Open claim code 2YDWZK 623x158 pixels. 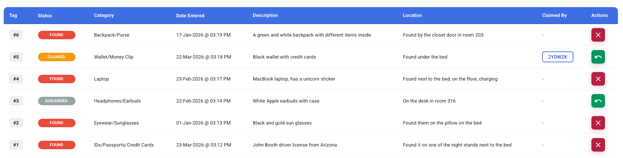click(557, 57)
